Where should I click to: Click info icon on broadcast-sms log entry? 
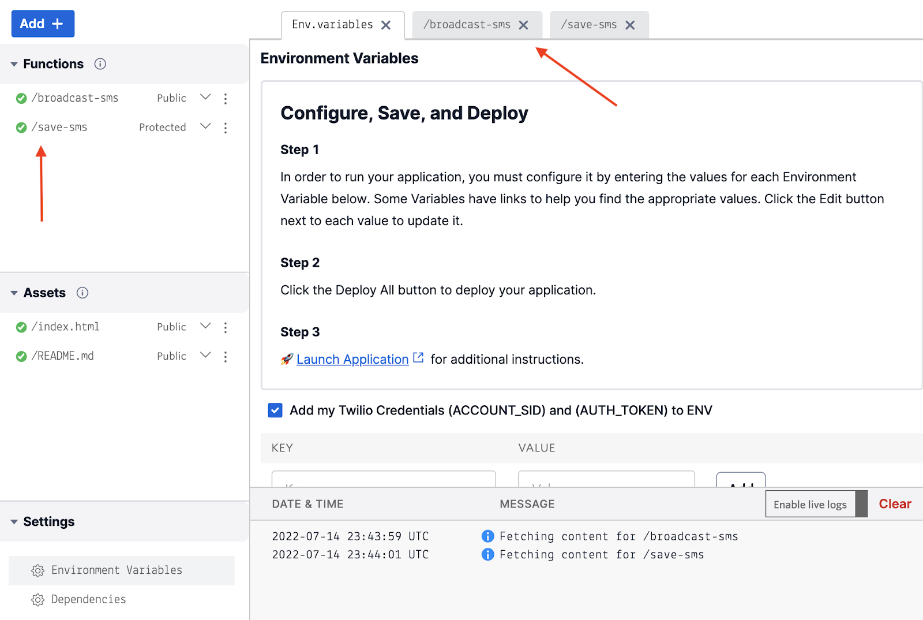coord(487,536)
